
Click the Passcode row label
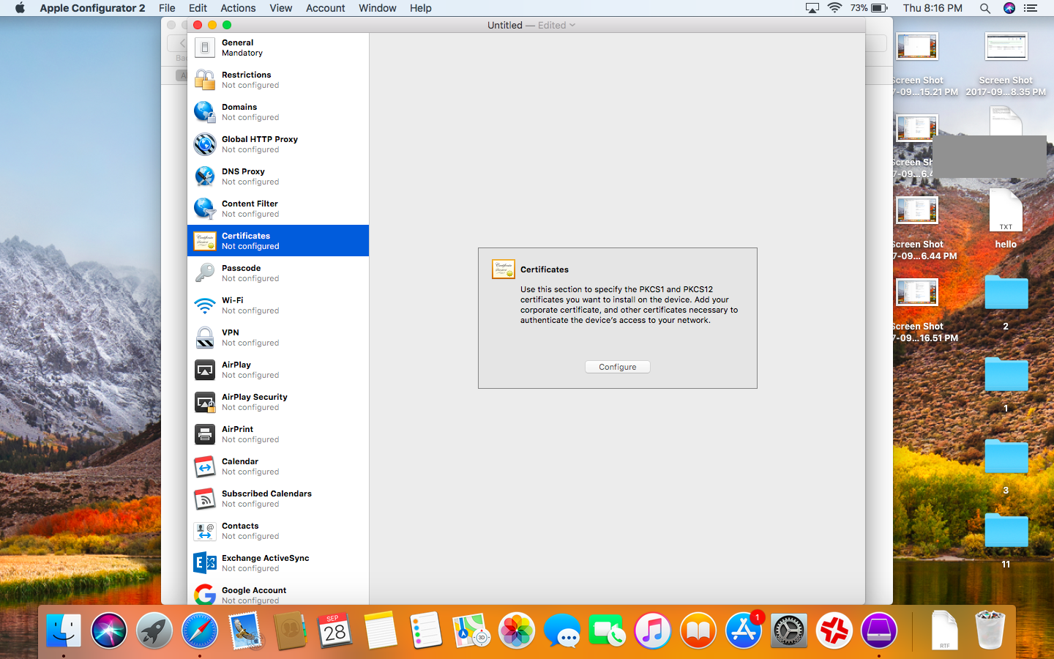(x=242, y=268)
